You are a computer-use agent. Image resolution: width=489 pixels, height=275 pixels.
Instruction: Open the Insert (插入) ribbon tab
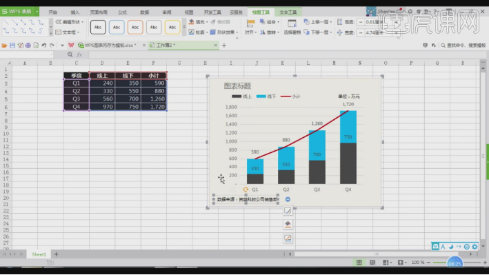(75, 12)
